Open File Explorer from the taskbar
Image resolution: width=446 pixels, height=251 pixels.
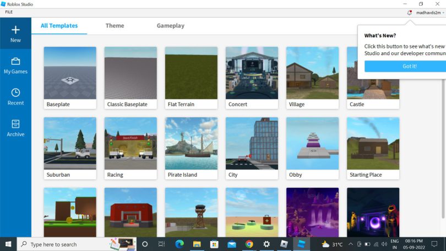tap(197, 244)
